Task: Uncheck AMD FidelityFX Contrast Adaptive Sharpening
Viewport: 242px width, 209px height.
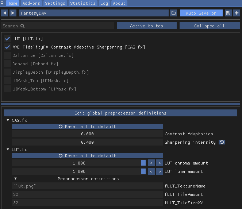Action: coord(7,47)
